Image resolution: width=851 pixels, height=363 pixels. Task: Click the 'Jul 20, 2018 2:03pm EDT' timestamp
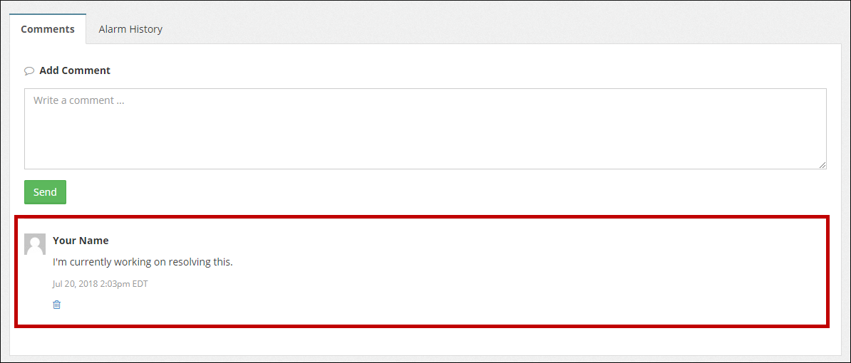coord(100,284)
